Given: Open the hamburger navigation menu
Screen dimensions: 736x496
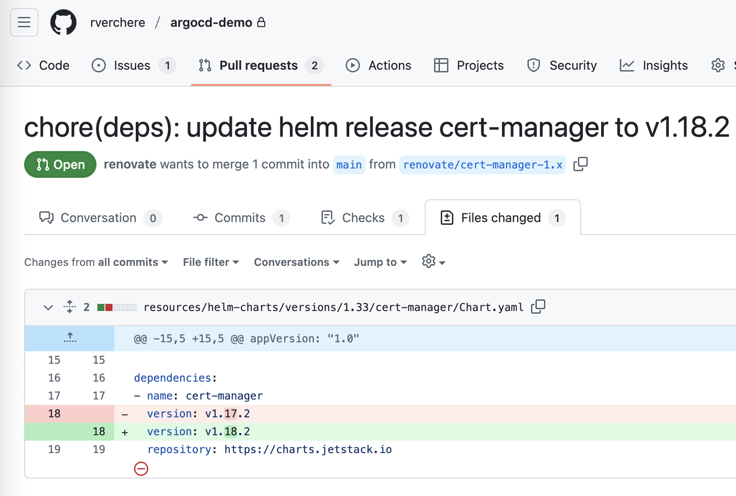Looking at the screenshot, I should tap(24, 22).
